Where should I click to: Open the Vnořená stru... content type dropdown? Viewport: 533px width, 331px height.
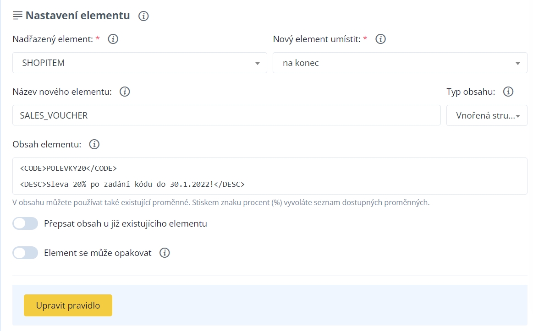[x=487, y=116]
